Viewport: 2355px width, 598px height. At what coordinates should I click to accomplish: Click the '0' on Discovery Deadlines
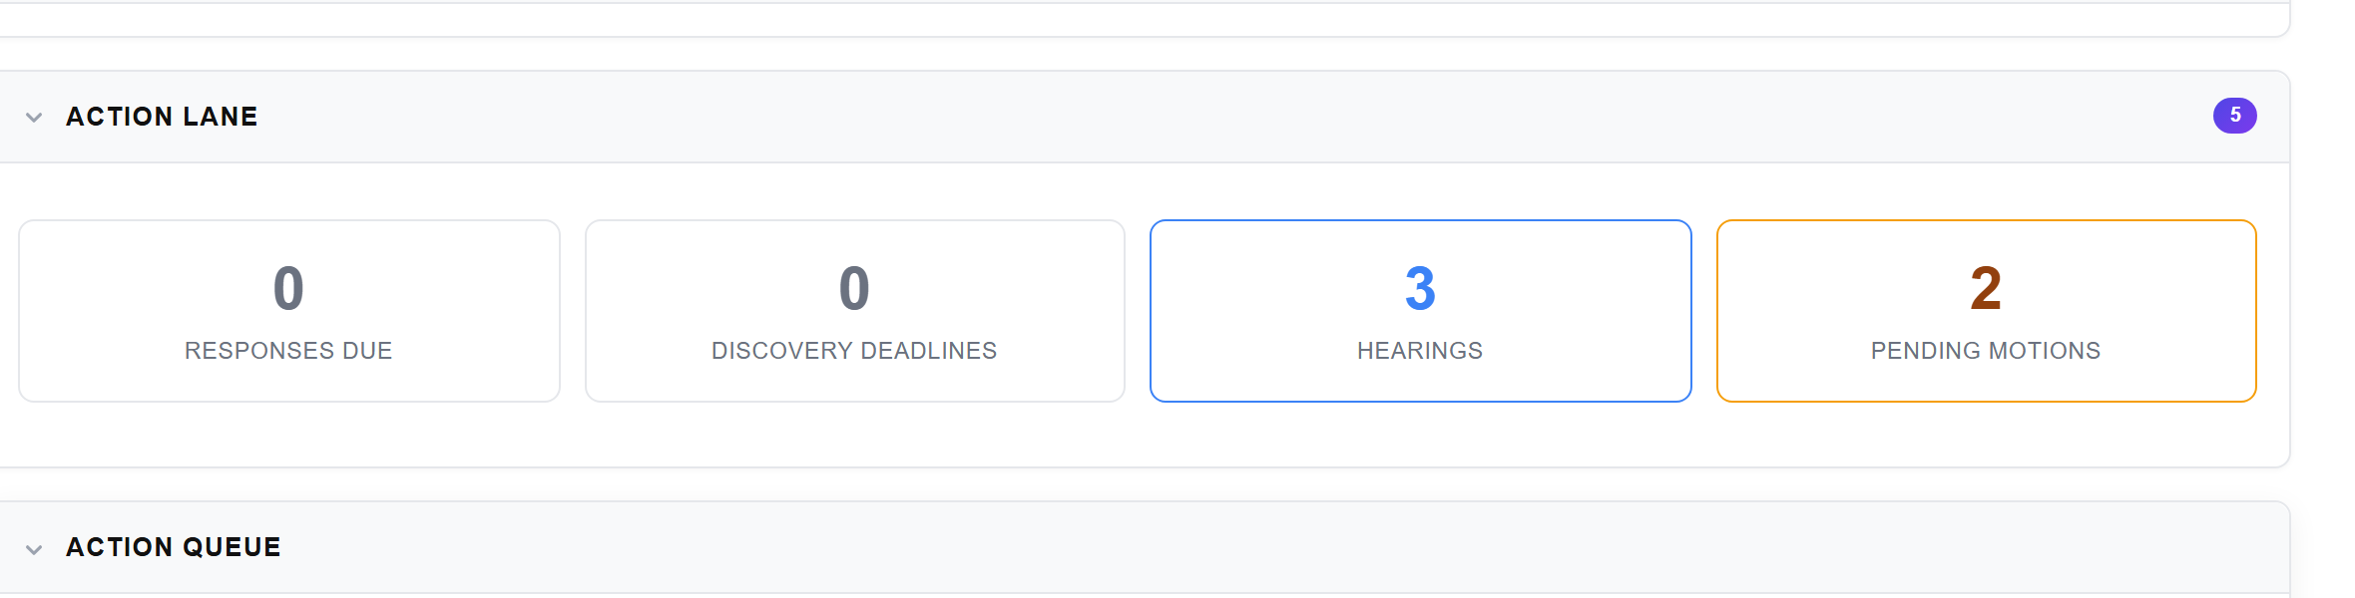coord(854,289)
